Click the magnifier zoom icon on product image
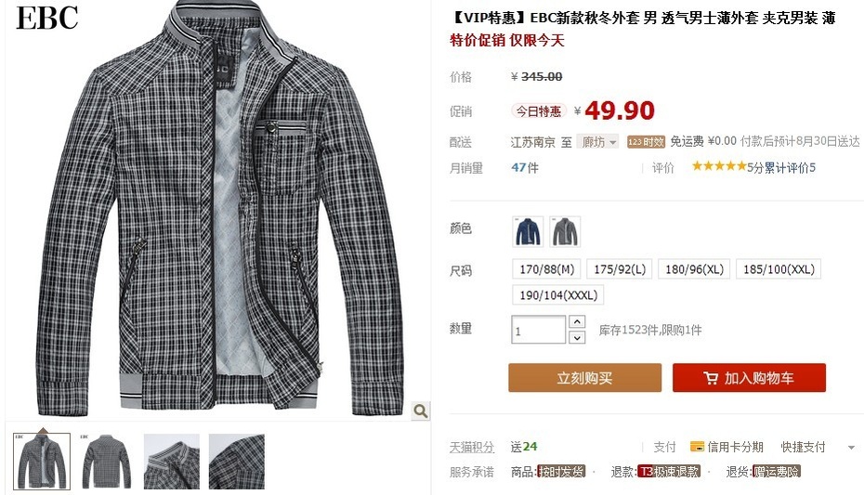864x495 pixels. [421, 410]
